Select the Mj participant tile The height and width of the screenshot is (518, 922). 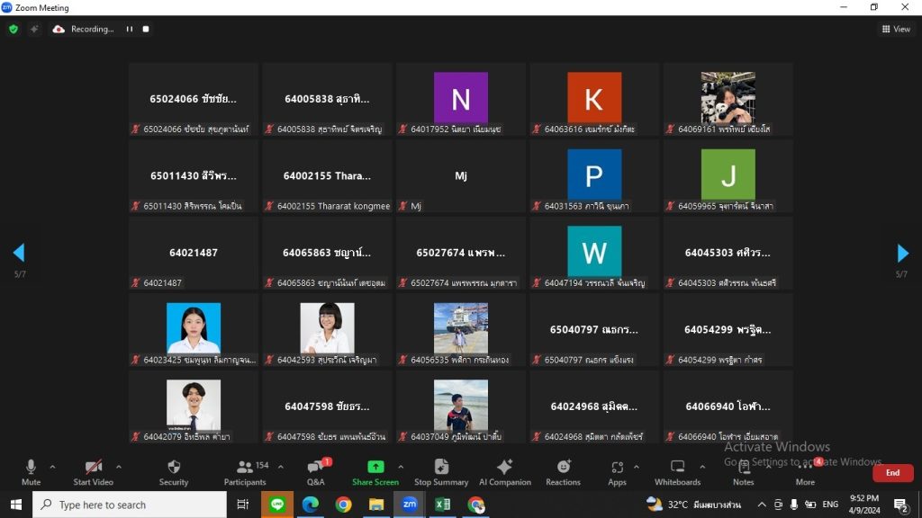(x=460, y=175)
